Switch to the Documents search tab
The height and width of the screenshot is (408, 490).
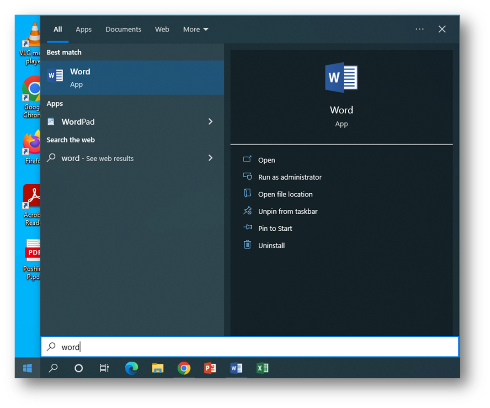point(123,29)
